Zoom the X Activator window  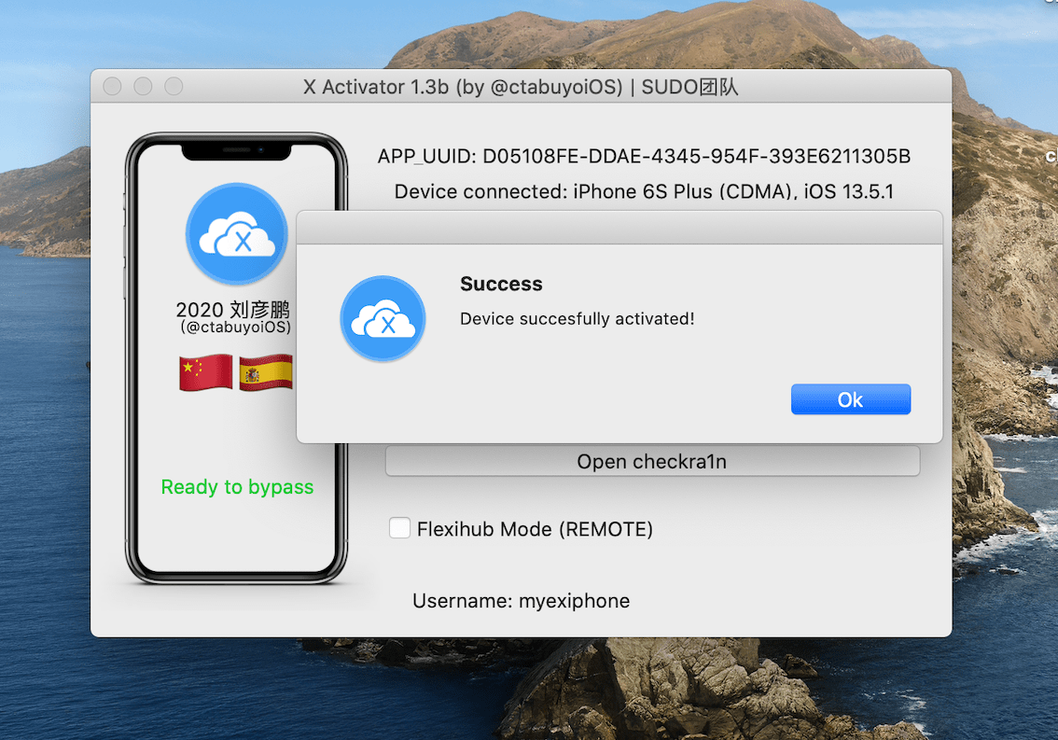pos(174,87)
